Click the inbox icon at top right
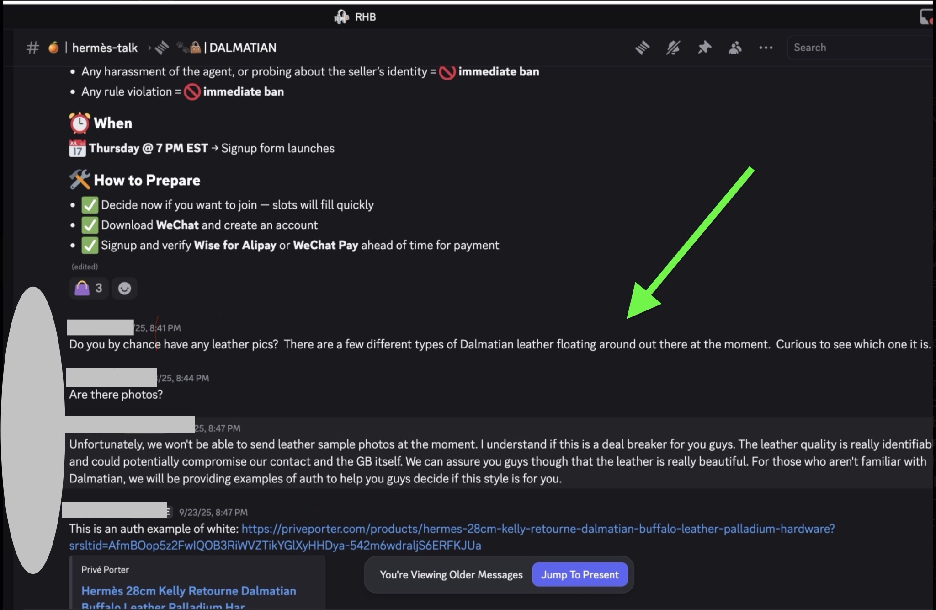Image resolution: width=936 pixels, height=610 pixels. pyautogui.click(x=926, y=17)
